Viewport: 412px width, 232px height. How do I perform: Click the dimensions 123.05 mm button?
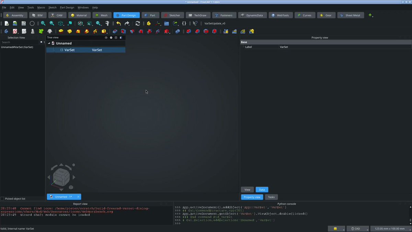(x=391, y=229)
